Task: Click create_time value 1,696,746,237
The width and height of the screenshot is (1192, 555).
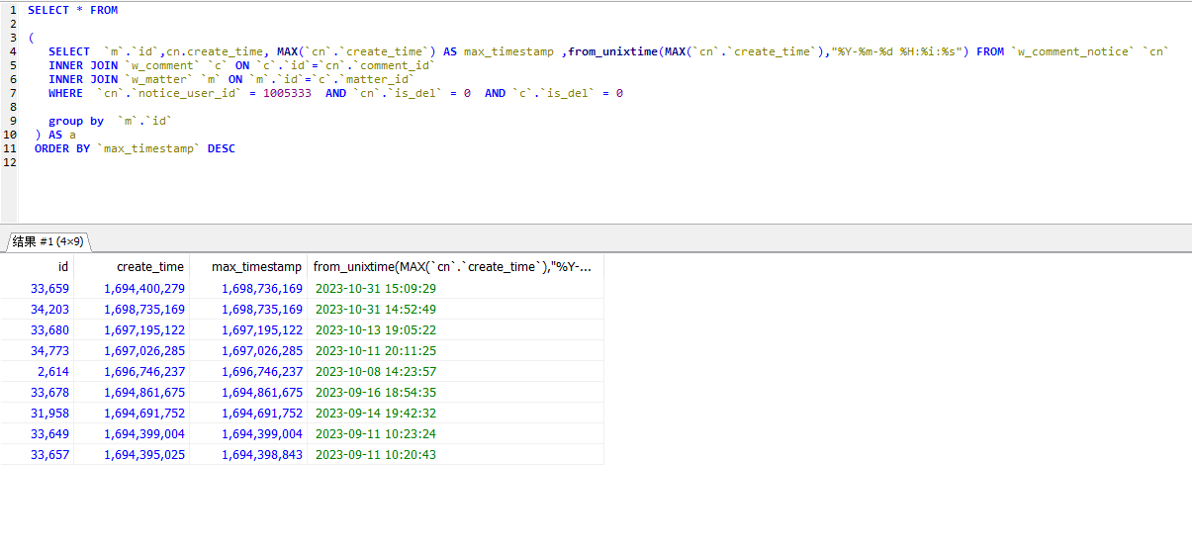Action: (x=144, y=372)
